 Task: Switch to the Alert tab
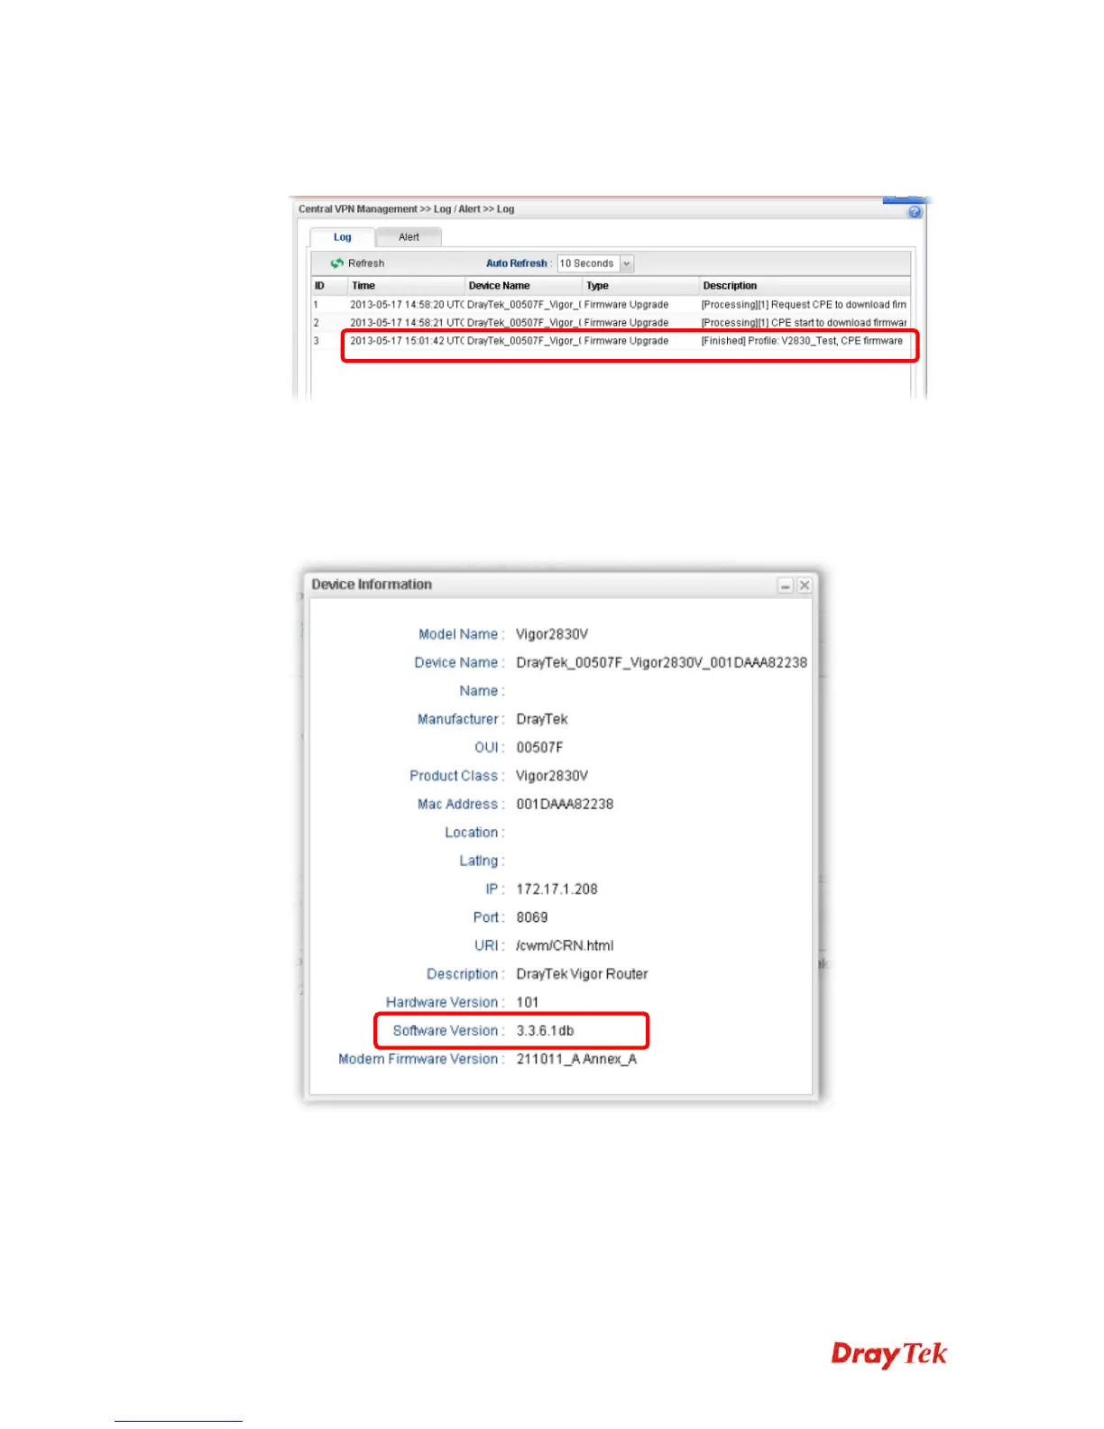point(409,237)
